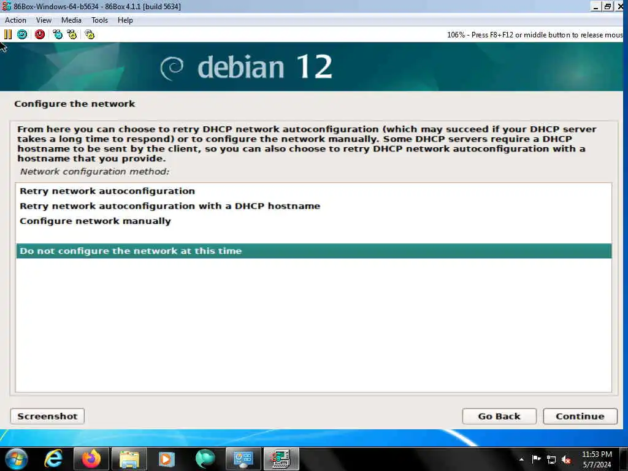Show hidden tray icons arrow
628x471 pixels.
point(521,459)
